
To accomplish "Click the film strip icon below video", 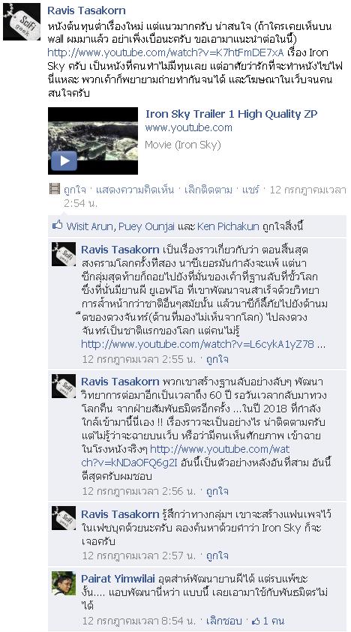I will [55, 188].
